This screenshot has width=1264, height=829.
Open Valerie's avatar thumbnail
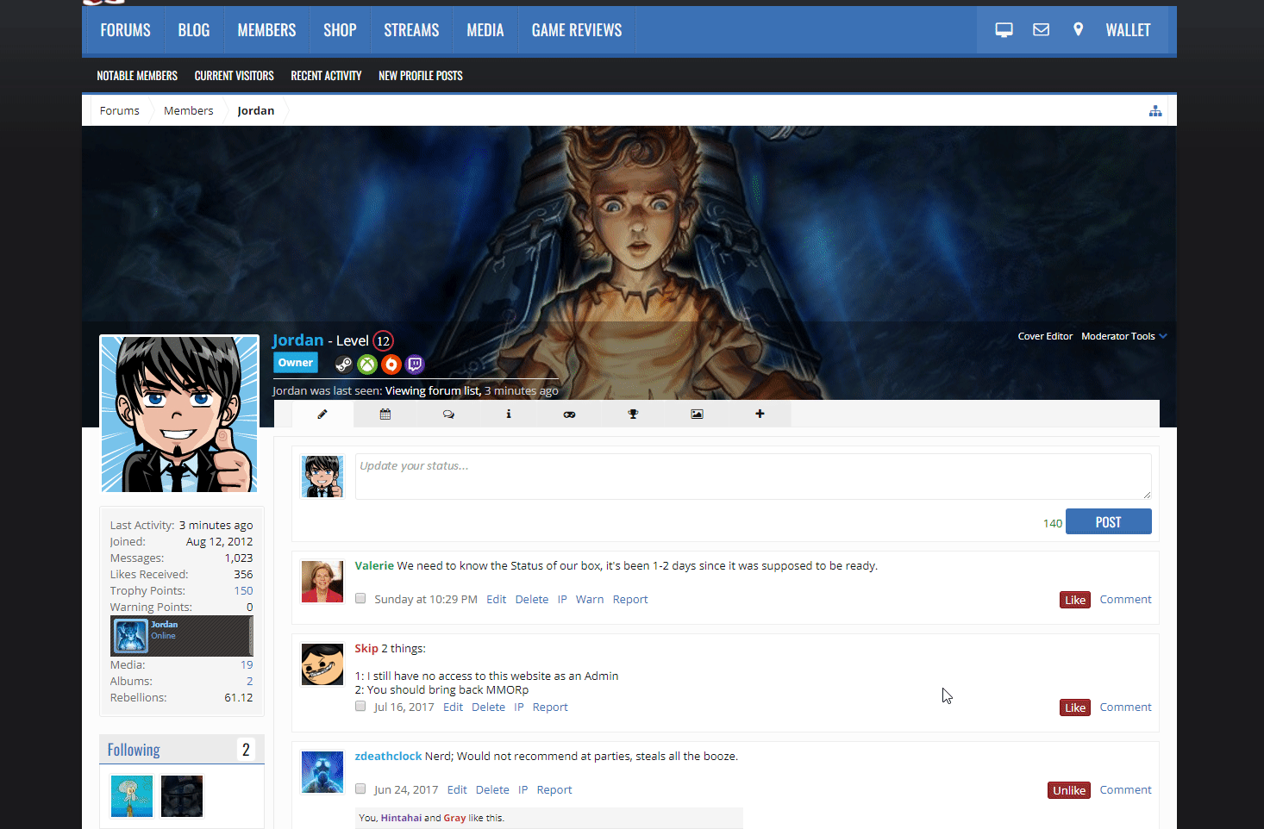click(322, 581)
